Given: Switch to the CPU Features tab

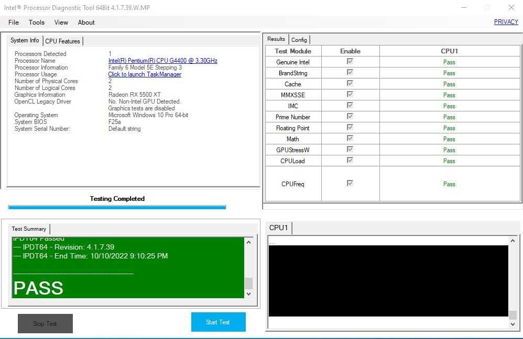Looking at the screenshot, I should point(63,41).
